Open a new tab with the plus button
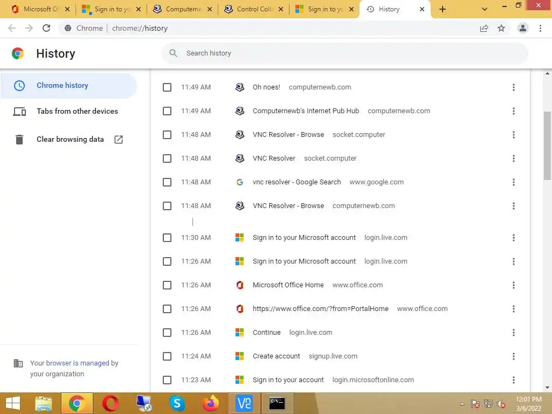552x414 pixels. point(443,10)
